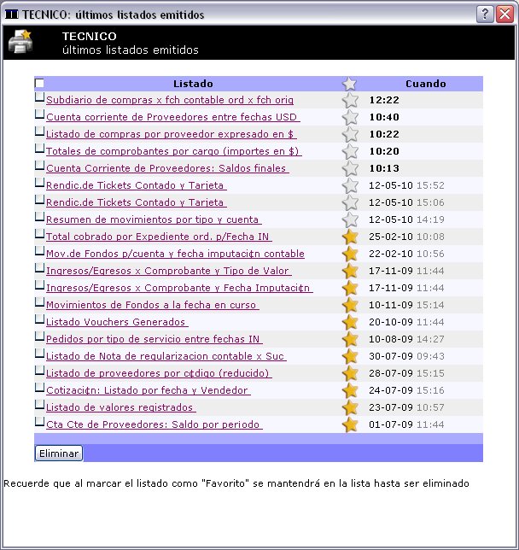Click the date '25-02-10 10:08'

coord(406,237)
